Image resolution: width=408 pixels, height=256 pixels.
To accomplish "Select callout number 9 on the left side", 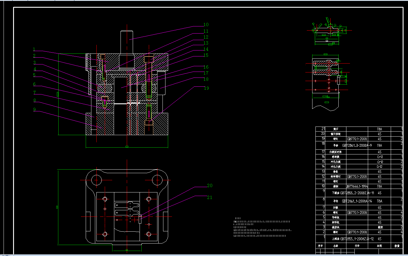I will [x=34, y=109].
